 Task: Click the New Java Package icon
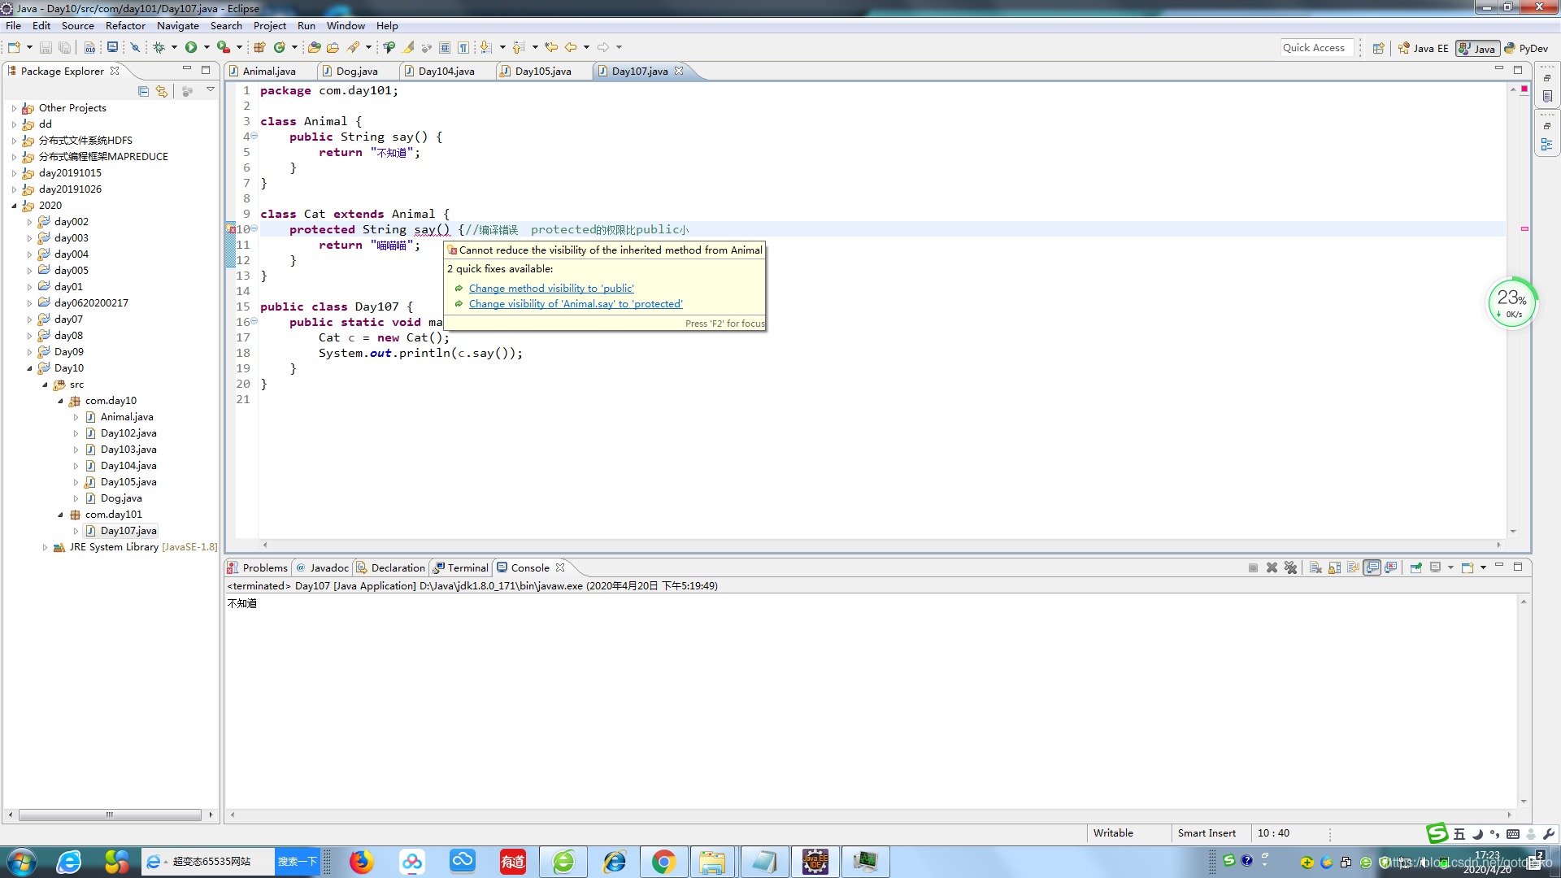tap(259, 47)
